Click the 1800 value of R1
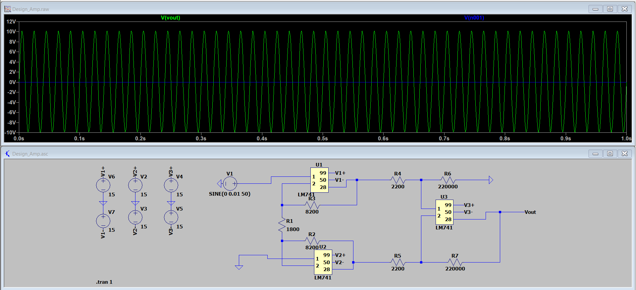The image size is (636, 290). point(293,229)
